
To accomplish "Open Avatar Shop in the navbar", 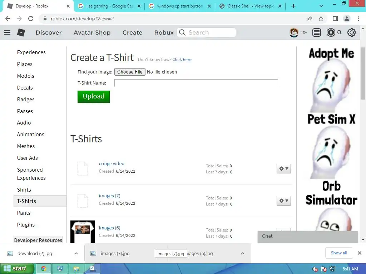I will coord(92,32).
